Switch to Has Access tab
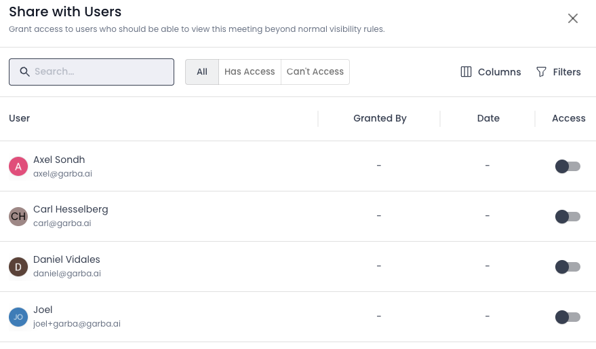The image size is (596, 349). [250, 71]
